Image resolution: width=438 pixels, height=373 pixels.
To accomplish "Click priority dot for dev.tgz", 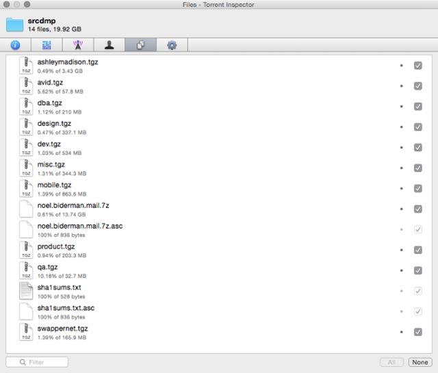I will (402, 147).
